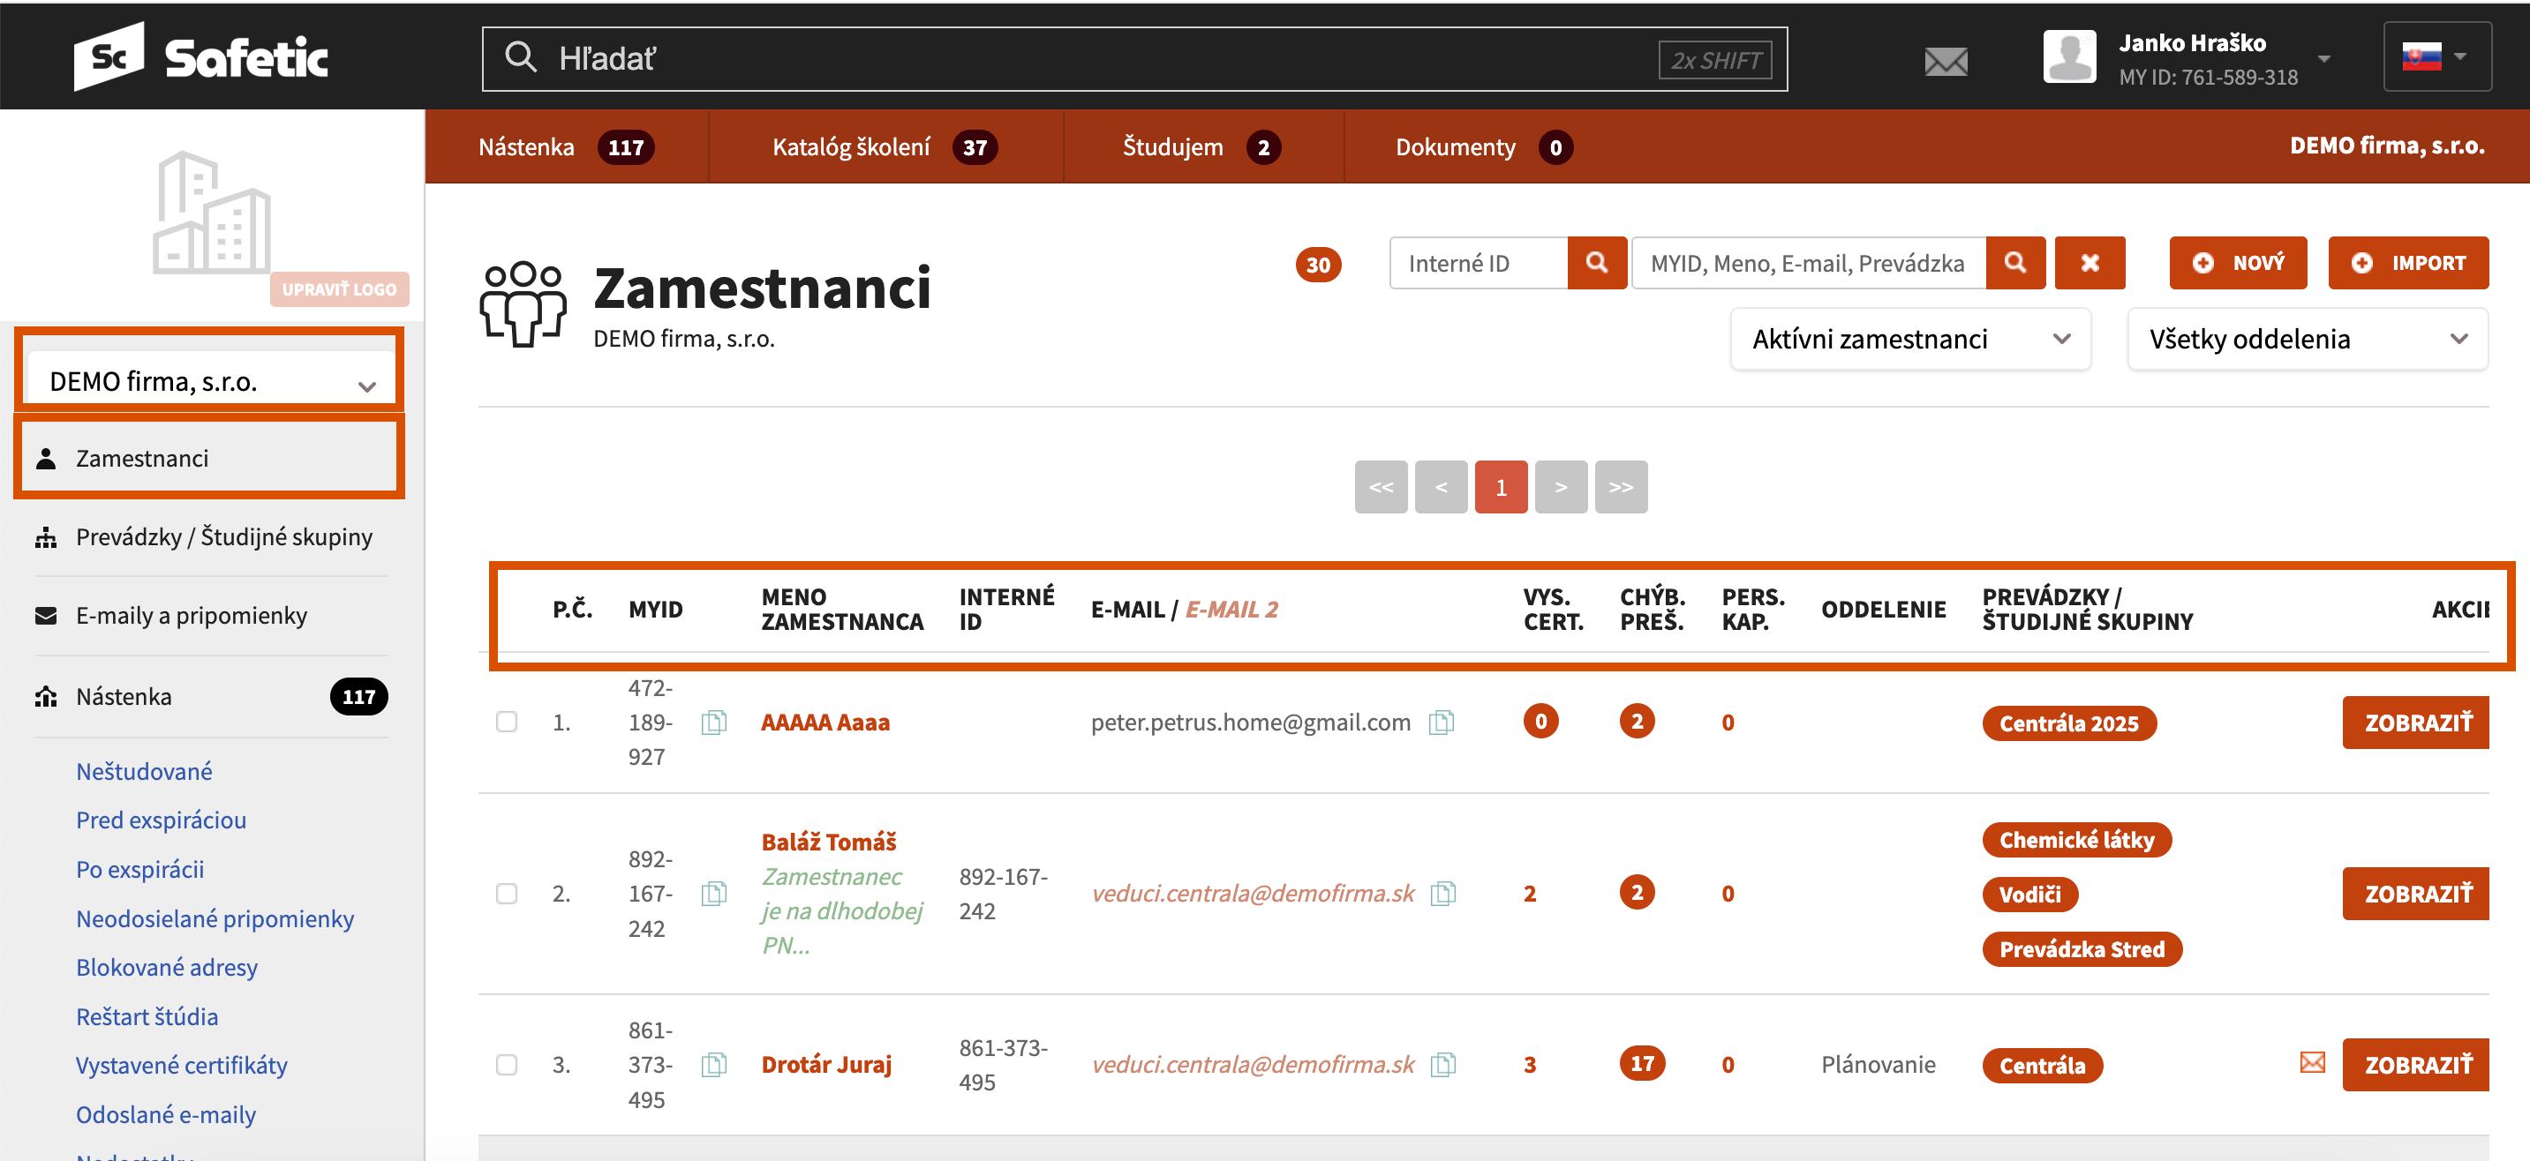Copy MYID 861-373-495 with copy icon
Screen dimensions: 2530x1161
(x=714, y=1064)
